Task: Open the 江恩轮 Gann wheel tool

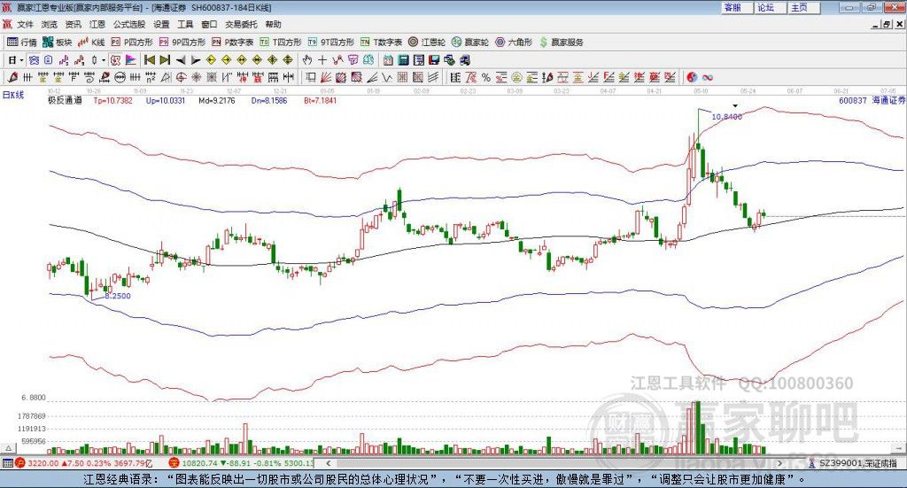Action: (x=427, y=43)
